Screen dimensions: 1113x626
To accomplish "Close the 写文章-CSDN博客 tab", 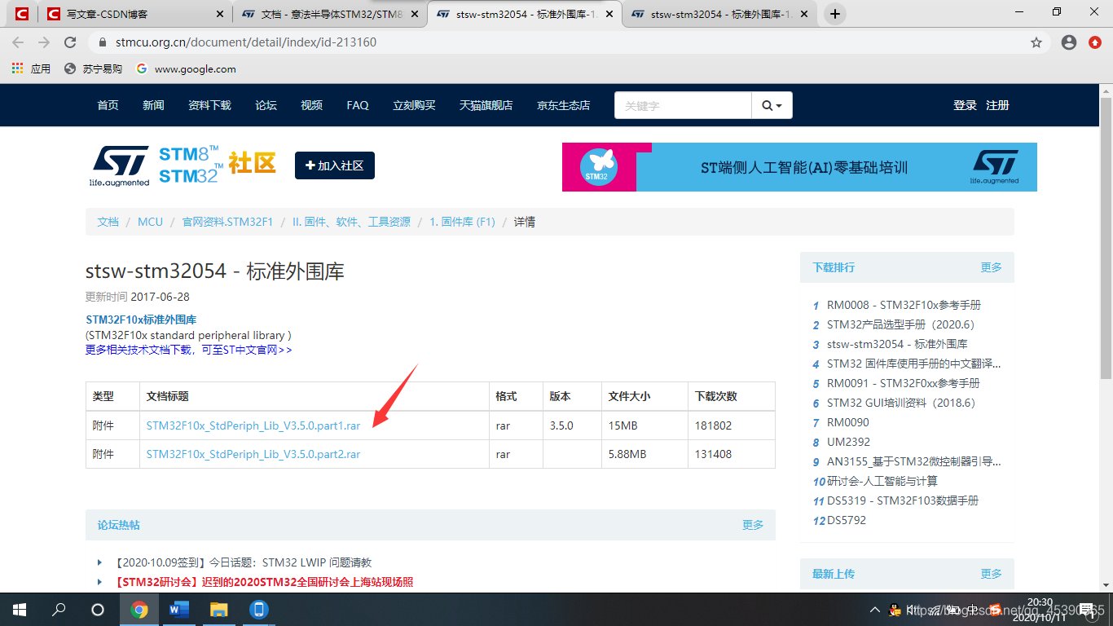I will pyautogui.click(x=220, y=14).
